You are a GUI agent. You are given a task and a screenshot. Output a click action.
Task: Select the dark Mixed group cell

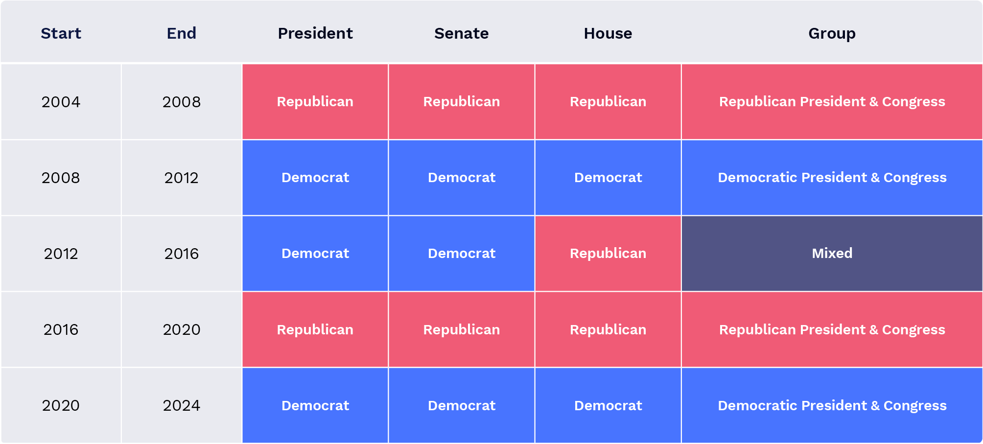pyautogui.click(x=832, y=253)
